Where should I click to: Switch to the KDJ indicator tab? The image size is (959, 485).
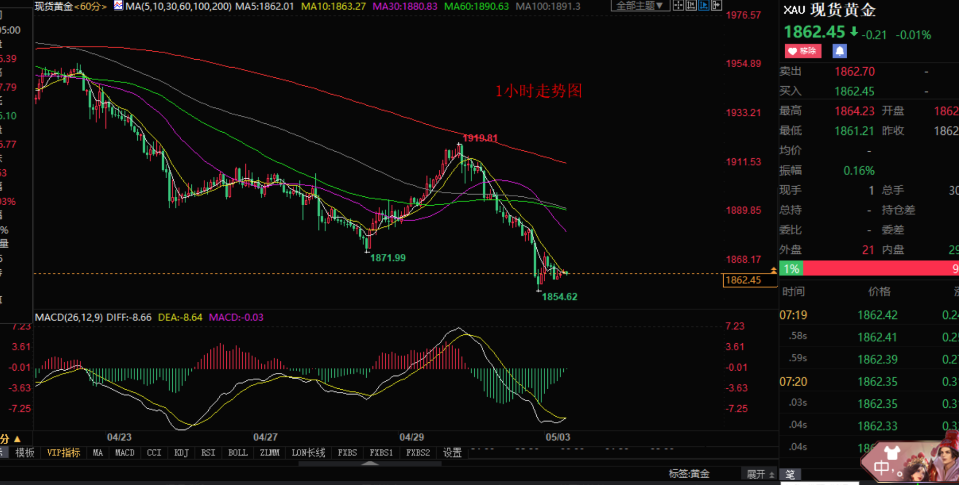pyautogui.click(x=181, y=453)
